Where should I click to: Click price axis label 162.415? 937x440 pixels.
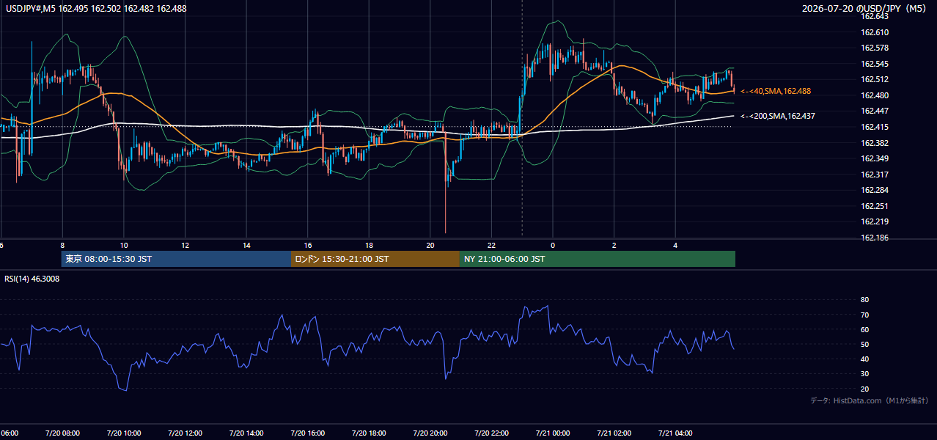click(x=874, y=127)
